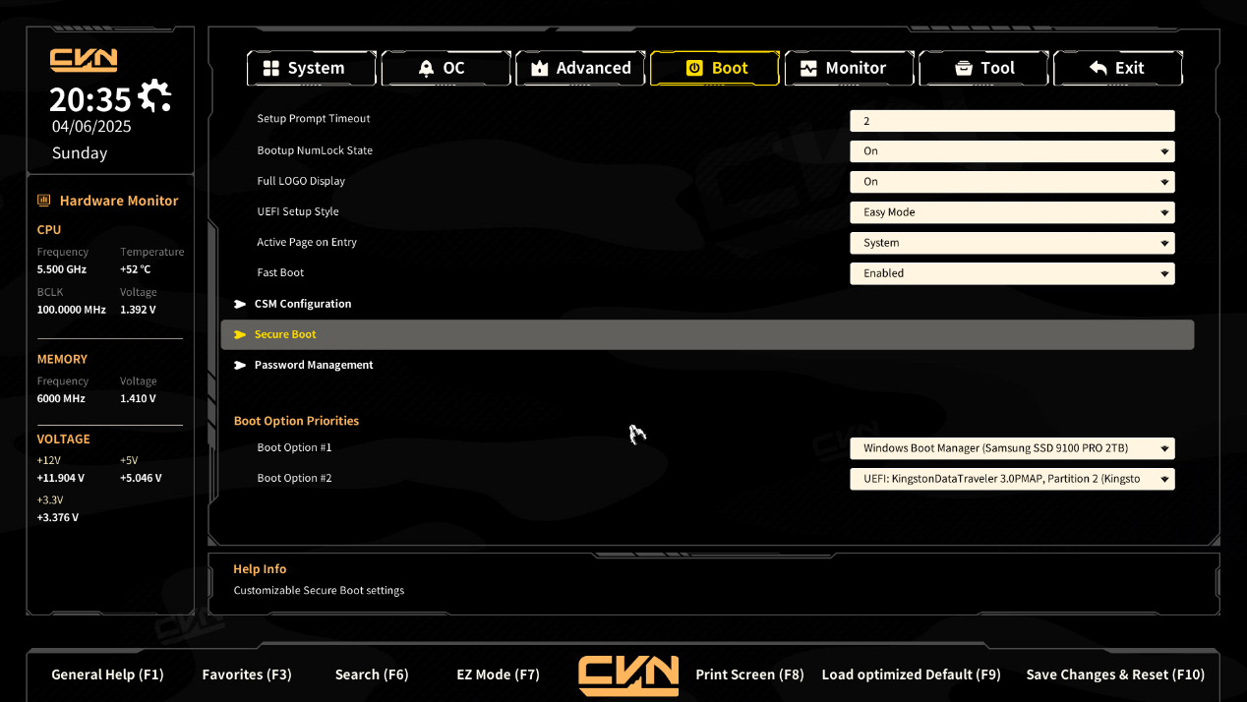
Task: Click the Exit tab arrow icon
Action: 1099,68
